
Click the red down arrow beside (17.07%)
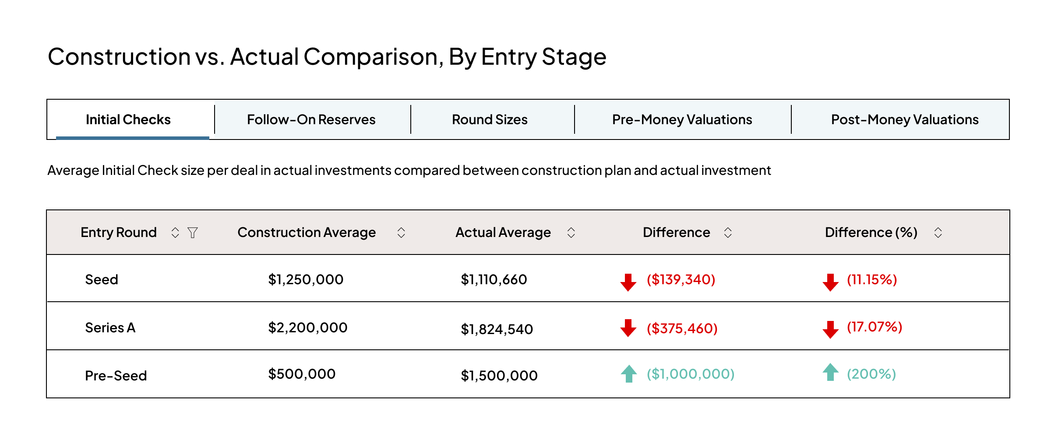click(x=830, y=329)
